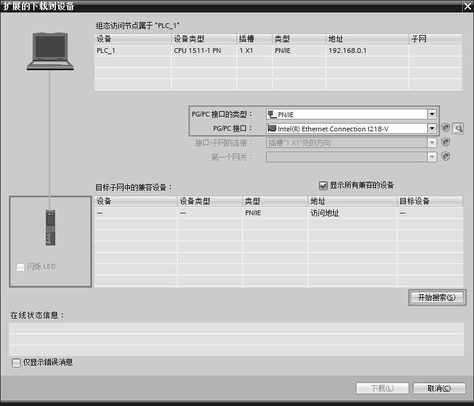This screenshot has width=474, height=406.
Task: Click the 192.168.0.1 address cell
Action: (x=367, y=51)
